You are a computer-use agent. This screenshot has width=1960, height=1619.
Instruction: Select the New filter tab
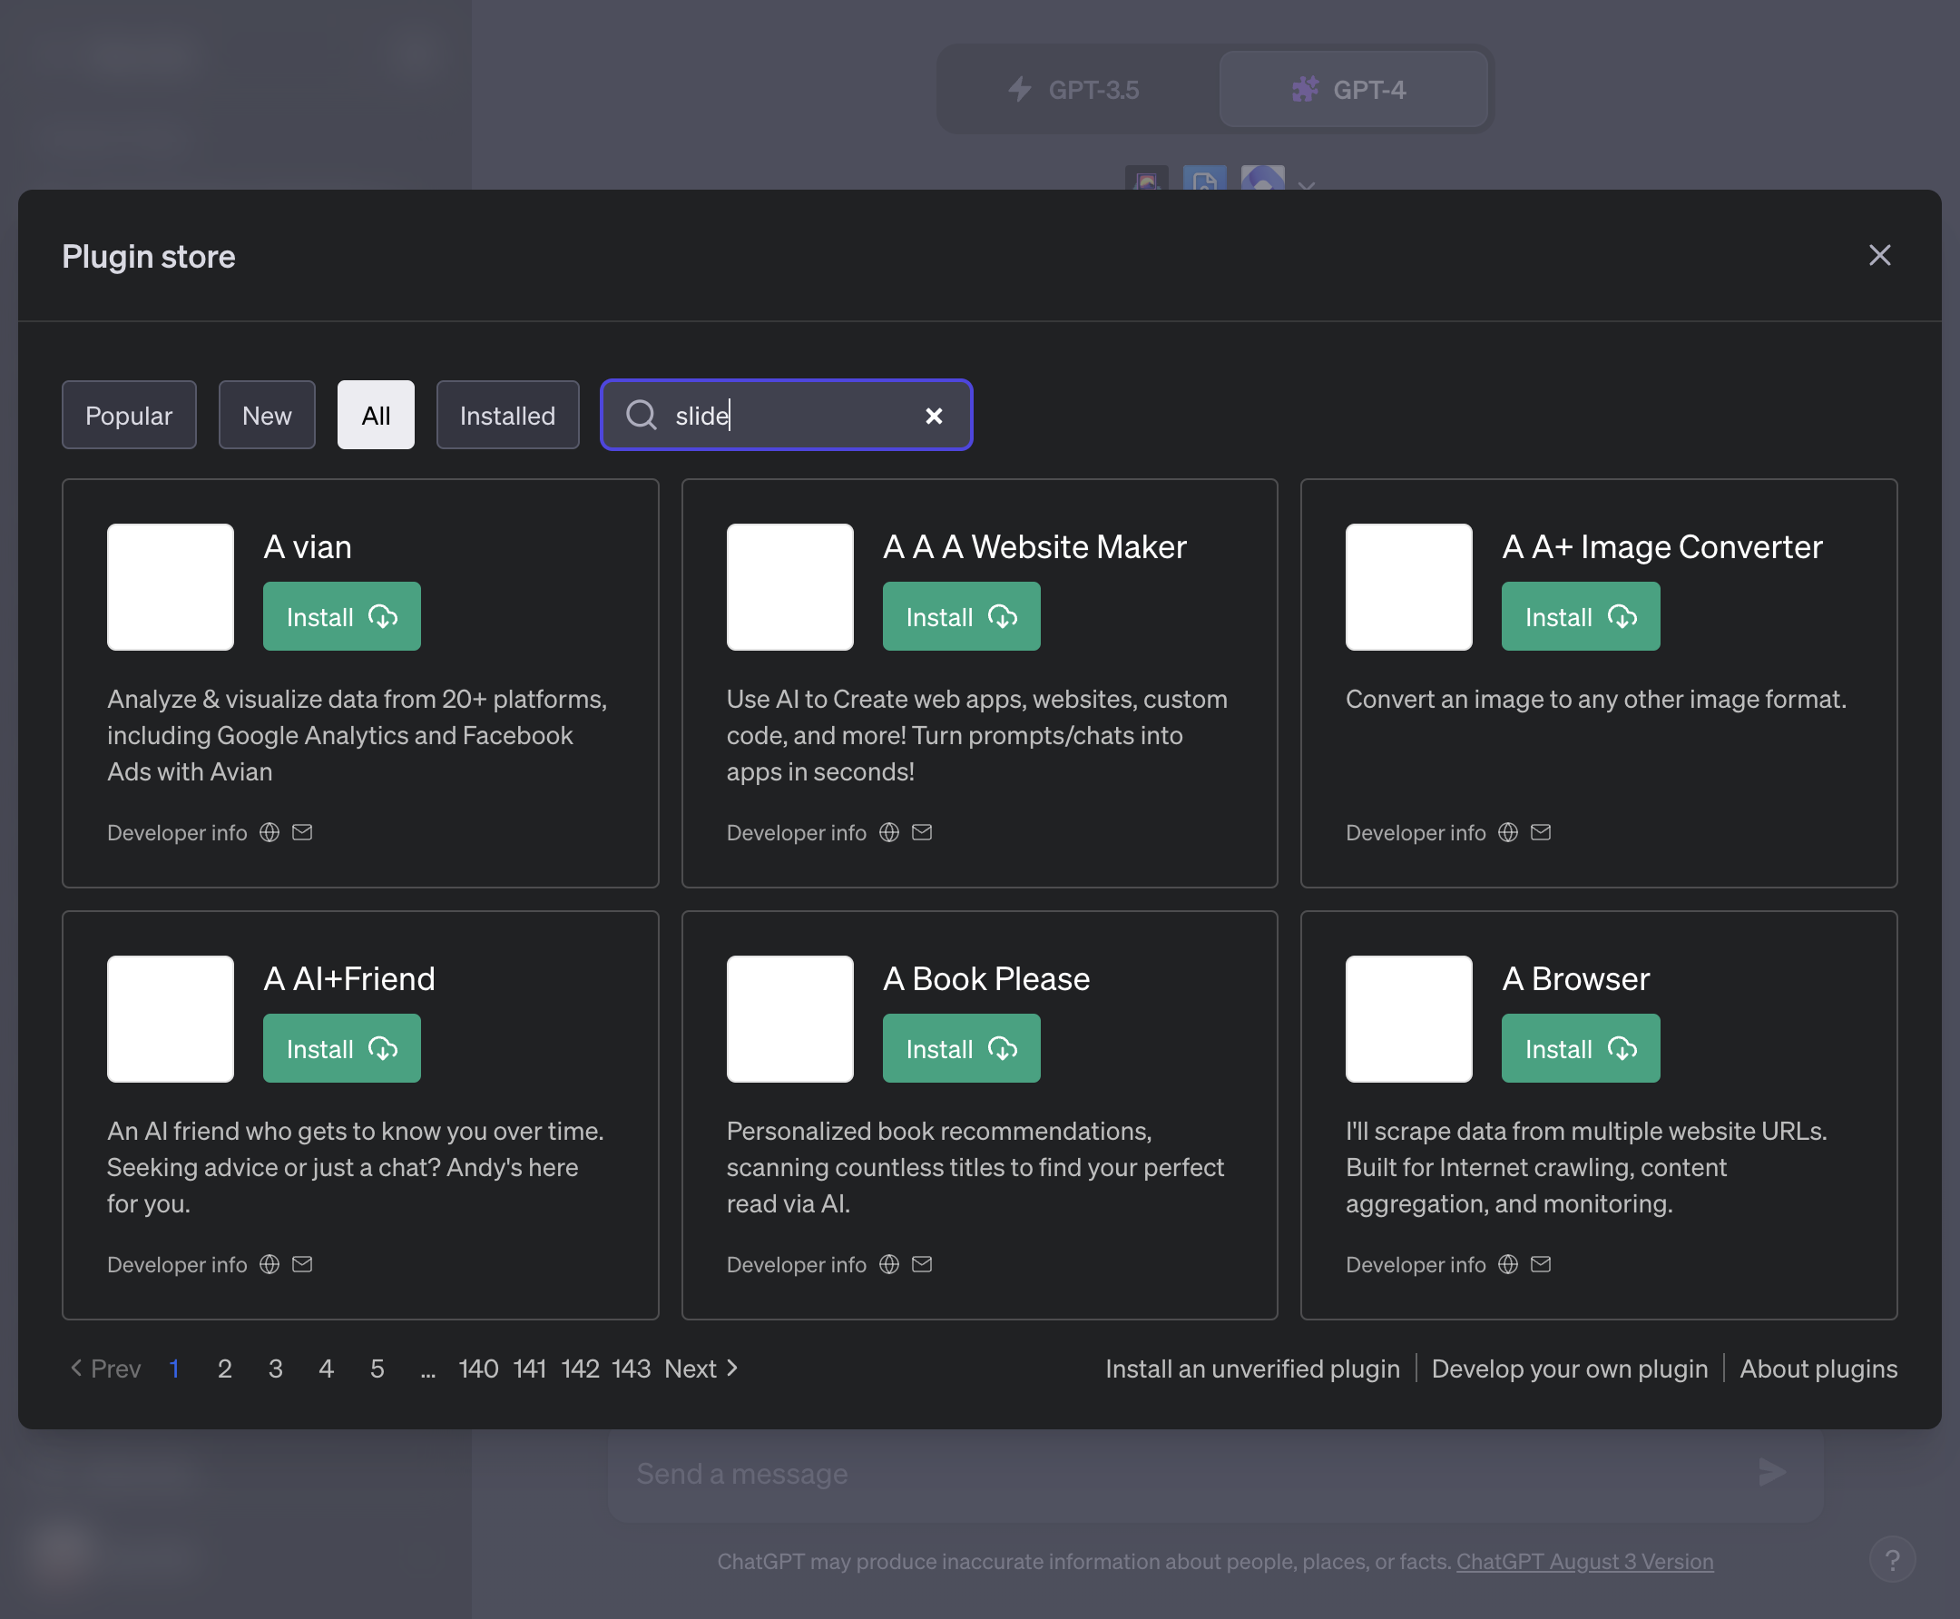coord(267,415)
